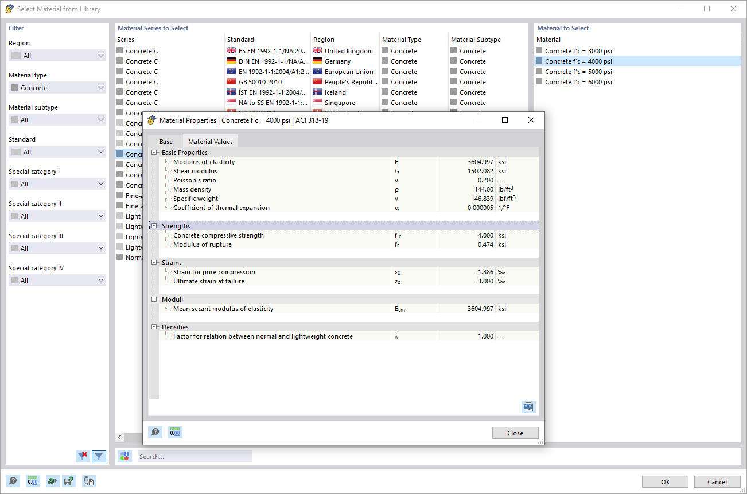Screen dimensions: 747x494
Task: Click the Modulus of rupture value 0.474
Action: pos(485,244)
